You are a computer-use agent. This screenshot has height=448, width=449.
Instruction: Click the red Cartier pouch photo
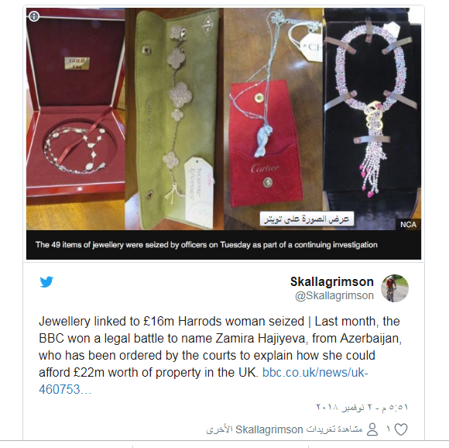273,119
